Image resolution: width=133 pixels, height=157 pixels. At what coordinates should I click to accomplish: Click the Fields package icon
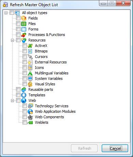[x=24, y=18]
